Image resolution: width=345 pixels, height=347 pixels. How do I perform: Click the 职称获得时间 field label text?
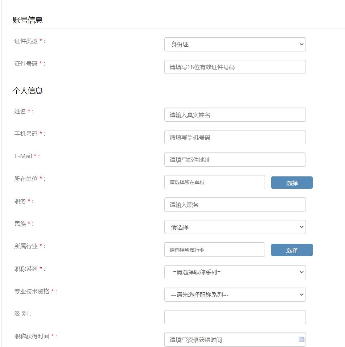click(x=32, y=336)
